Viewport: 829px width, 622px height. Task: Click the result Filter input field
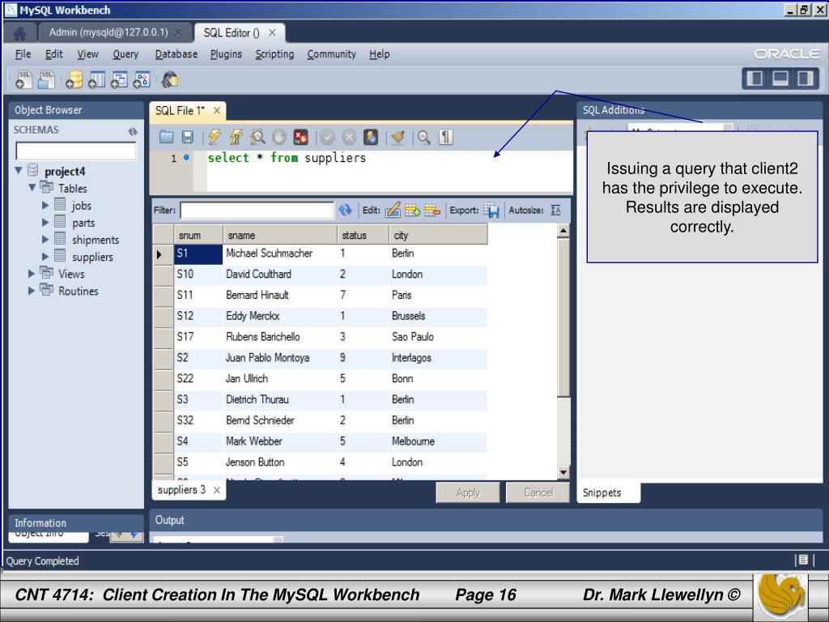point(257,211)
